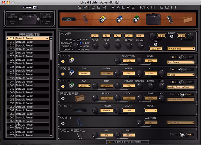Toggle FX 1 on/off power button
Image resolution: width=201 pixels, height=145 pixels.
(x=63, y=61)
